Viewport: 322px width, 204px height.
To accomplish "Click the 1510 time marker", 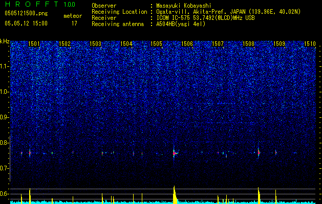I will point(310,43).
